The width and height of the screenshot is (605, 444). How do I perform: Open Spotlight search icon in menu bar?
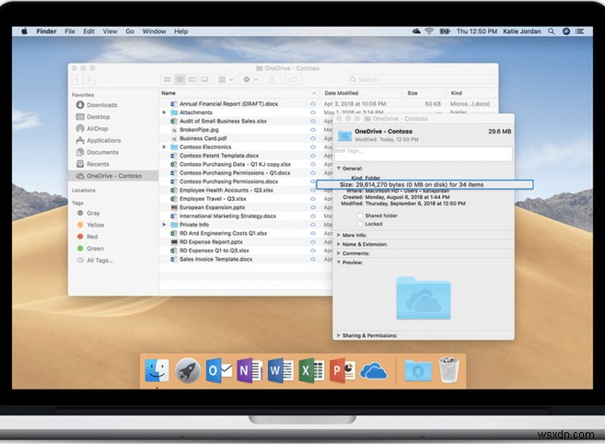click(552, 31)
